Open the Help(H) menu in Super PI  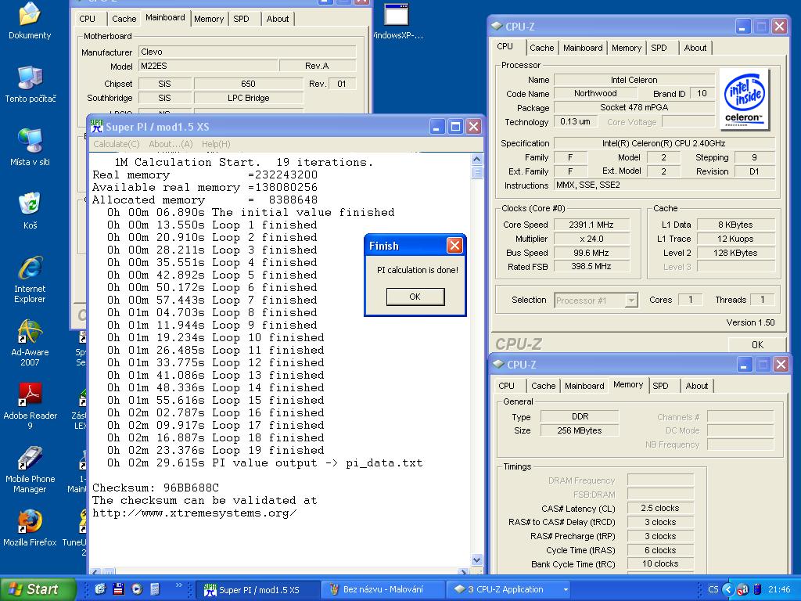click(x=216, y=144)
